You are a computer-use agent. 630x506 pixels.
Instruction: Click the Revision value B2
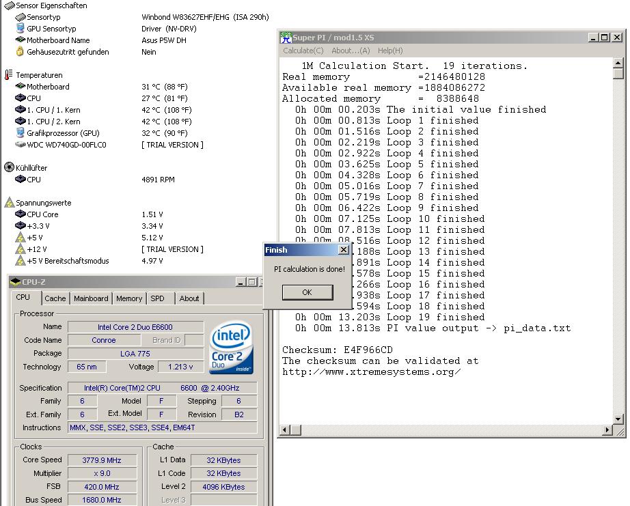tap(239, 414)
